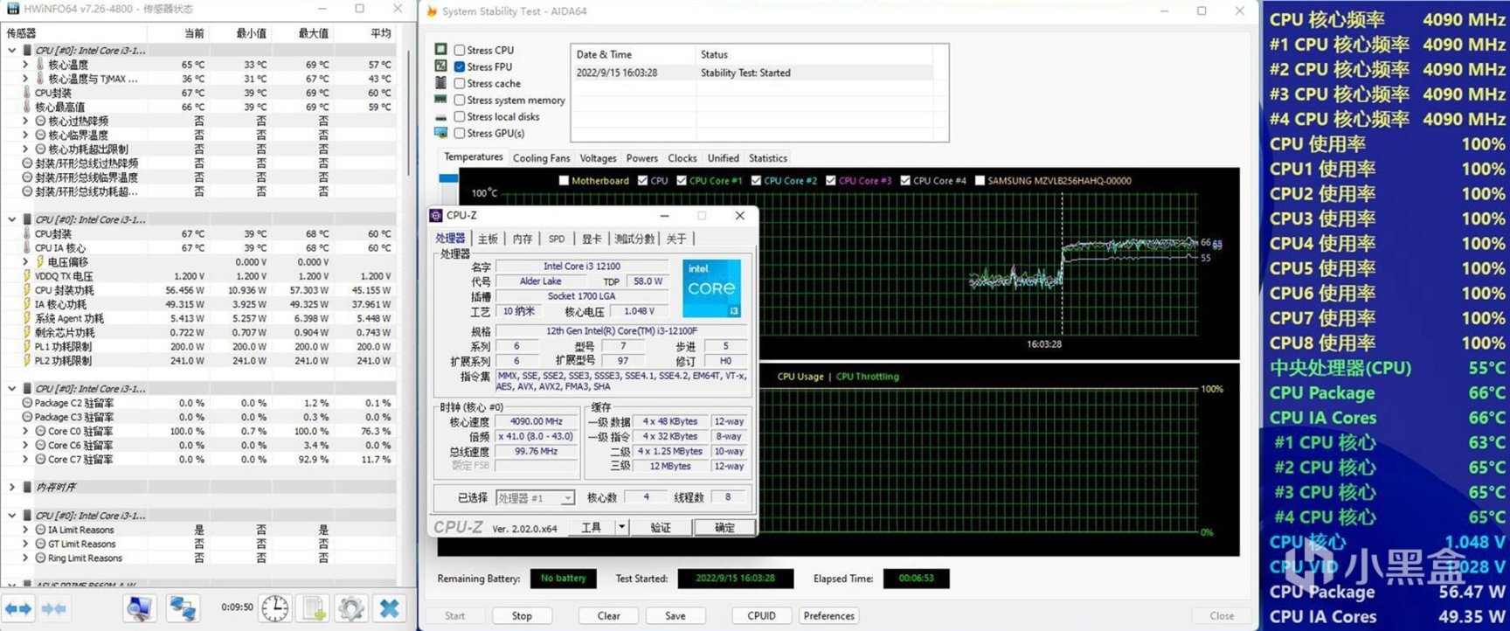The height and width of the screenshot is (631, 1510).
Task: Expand the 核心过热降频 row
Action: coord(25,121)
